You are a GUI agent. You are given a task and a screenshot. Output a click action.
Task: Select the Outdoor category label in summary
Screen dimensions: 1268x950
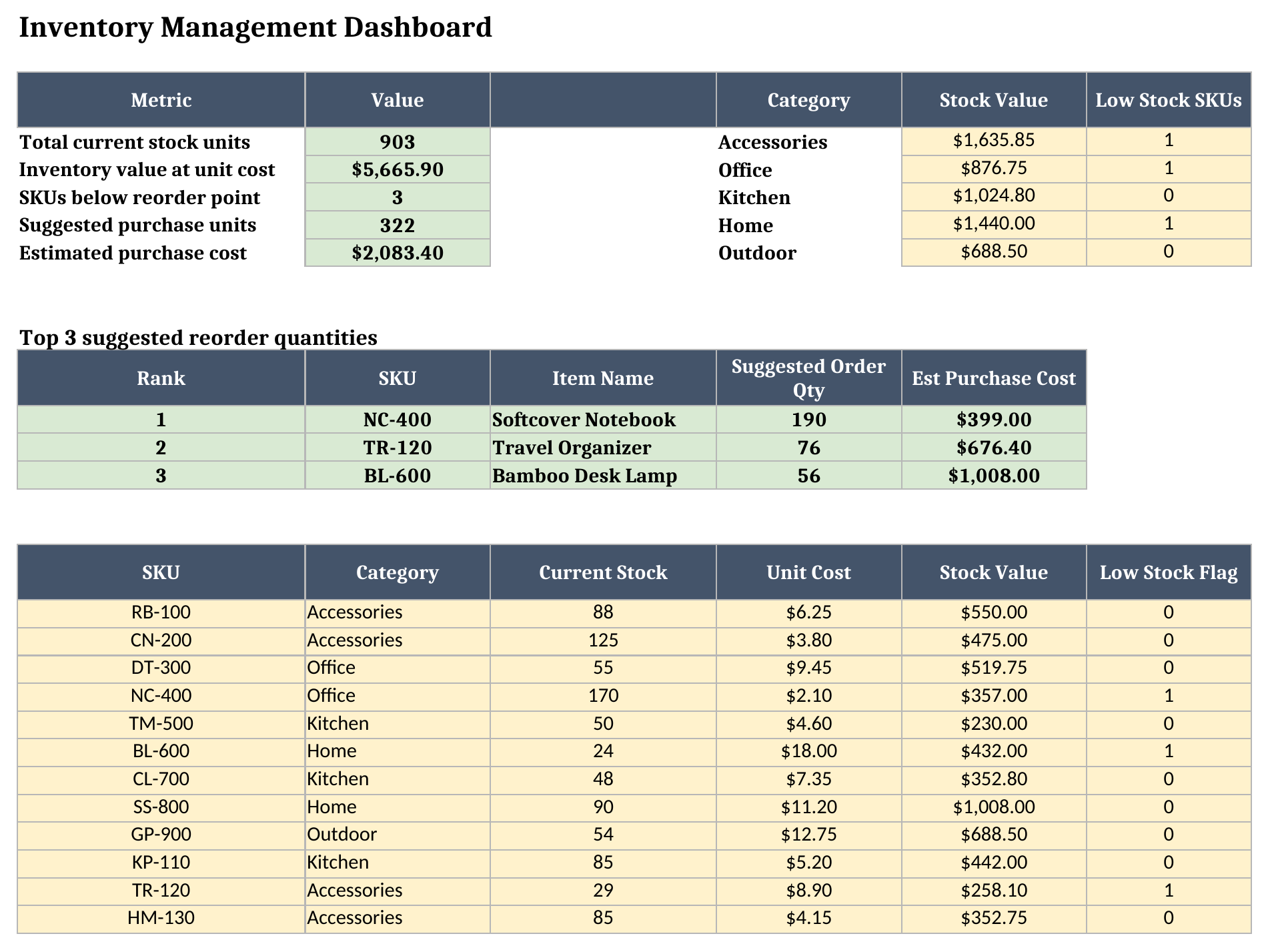tap(757, 253)
